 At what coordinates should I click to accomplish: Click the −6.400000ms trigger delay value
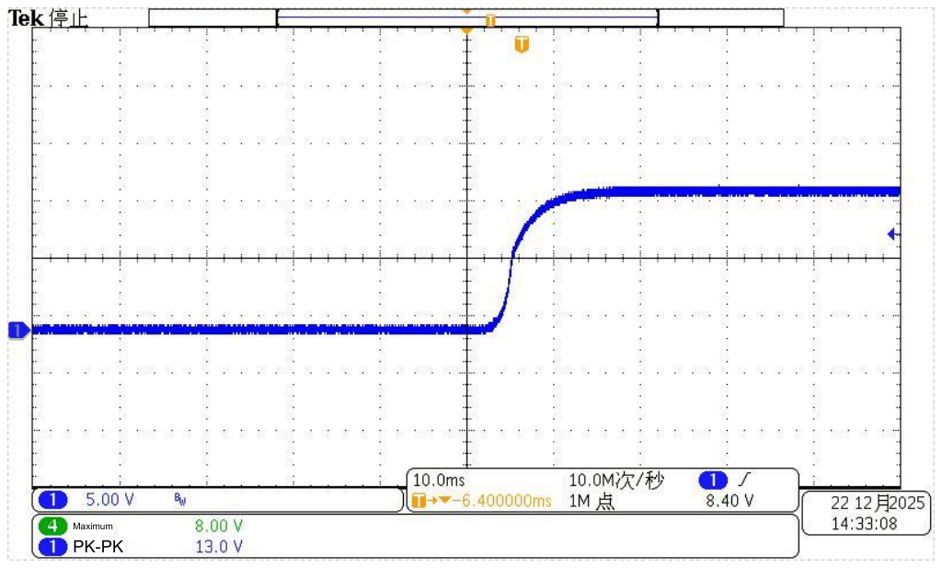503,501
